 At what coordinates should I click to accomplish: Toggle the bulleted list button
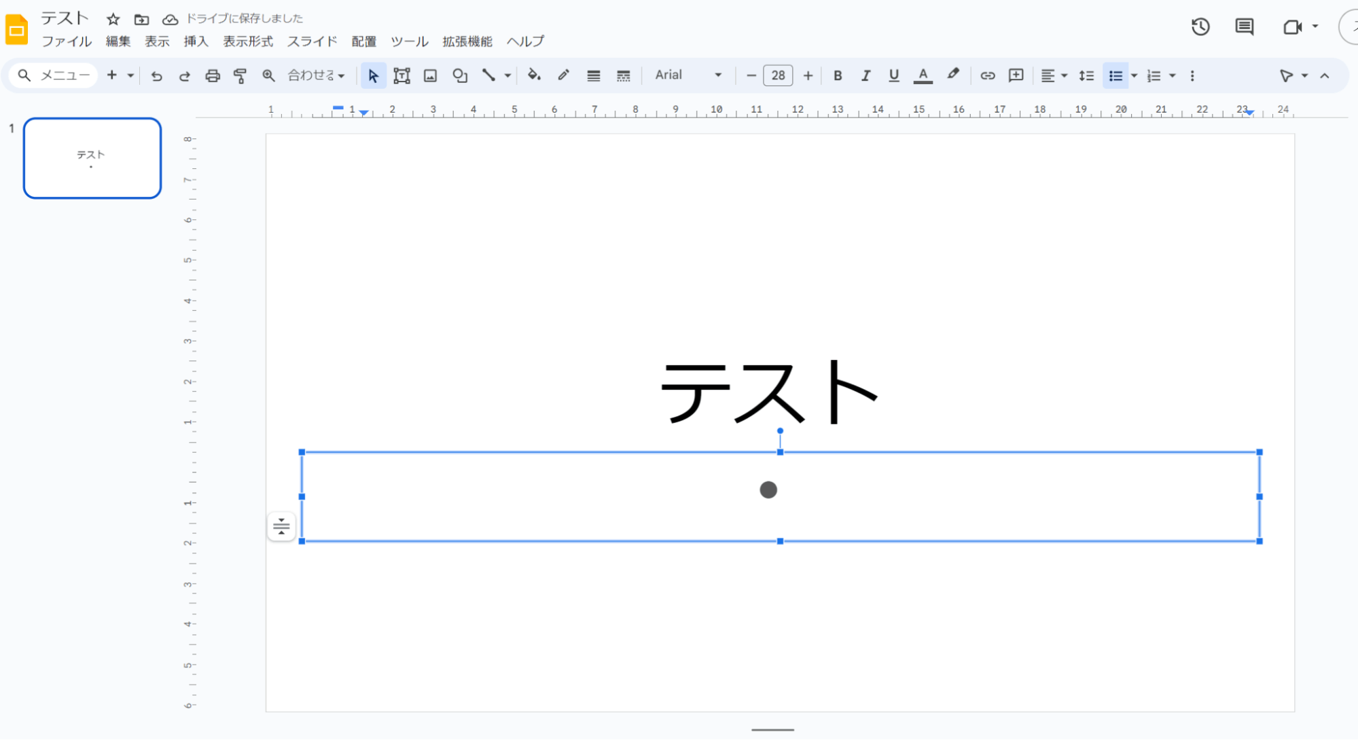click(1115, 75)
